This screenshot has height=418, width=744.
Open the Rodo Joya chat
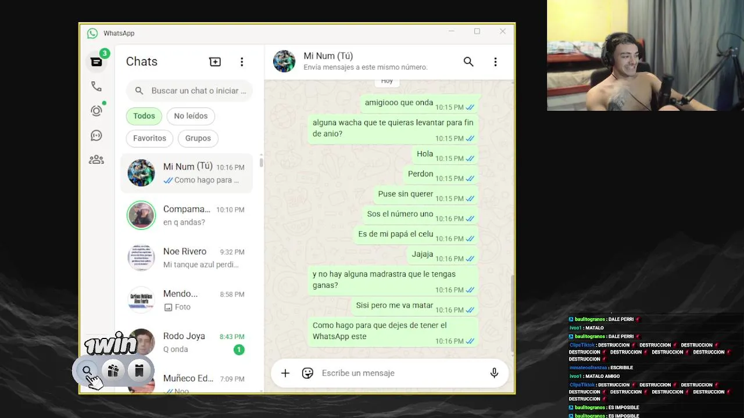click(x=187, y=343)
